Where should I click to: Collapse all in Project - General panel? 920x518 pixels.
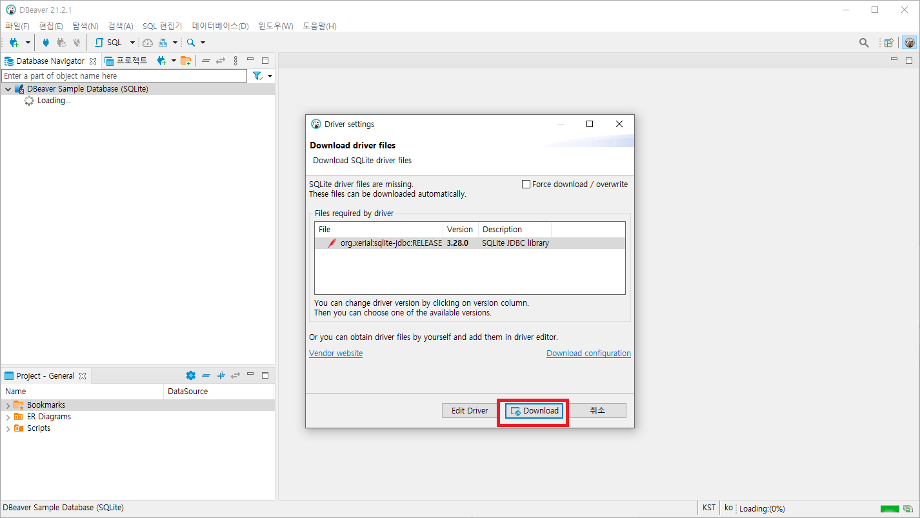pyautogui.click(x=206, y=375)
